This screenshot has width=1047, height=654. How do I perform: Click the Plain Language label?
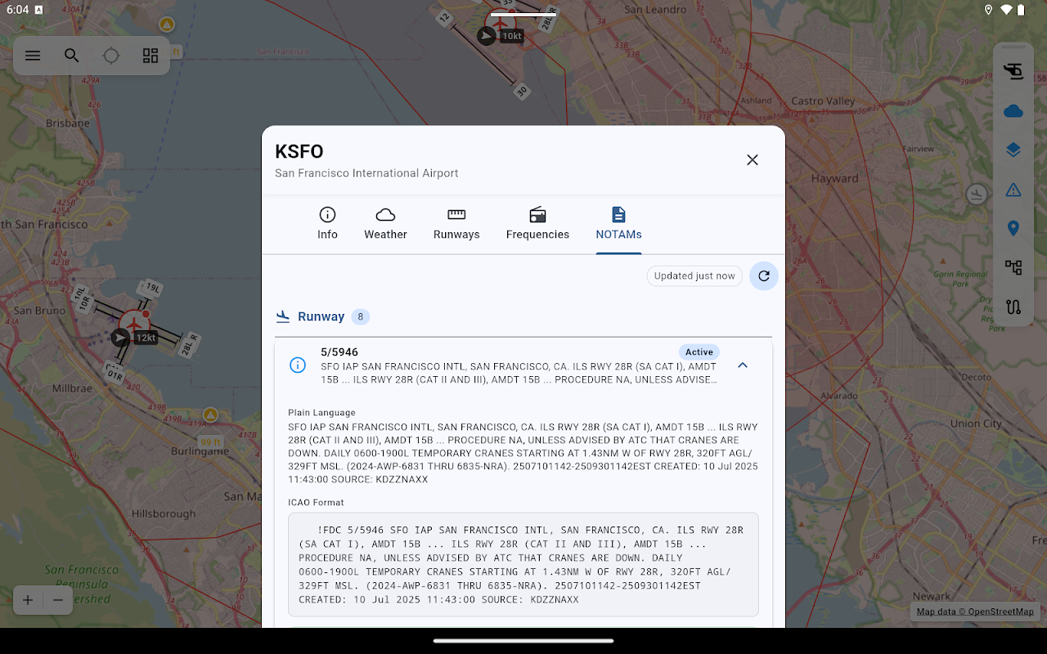click(x=321, y=413)
